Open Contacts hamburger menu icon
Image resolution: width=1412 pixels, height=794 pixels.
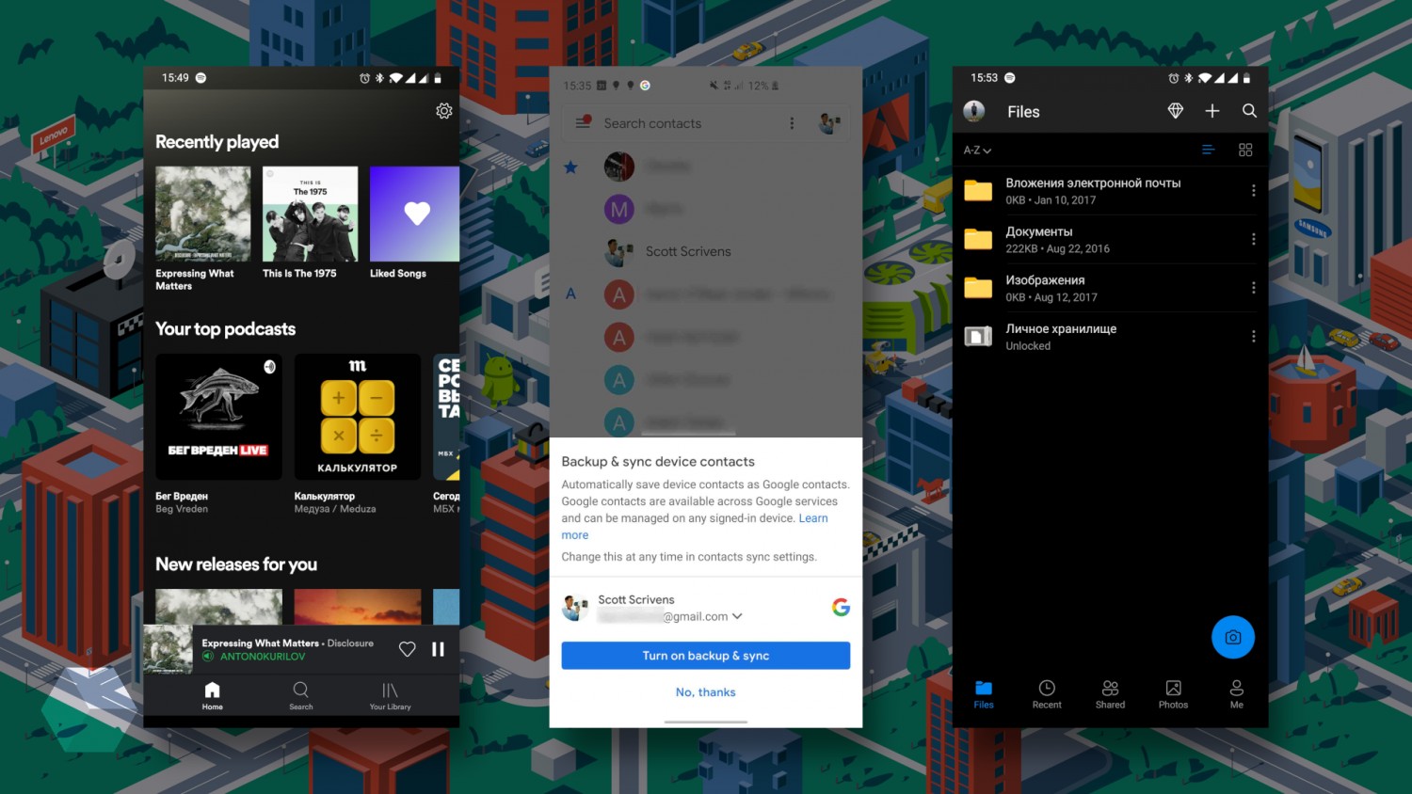coord(583,122)
